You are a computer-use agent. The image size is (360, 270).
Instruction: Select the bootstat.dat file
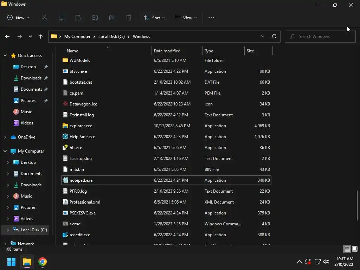[x=166, y=82]
